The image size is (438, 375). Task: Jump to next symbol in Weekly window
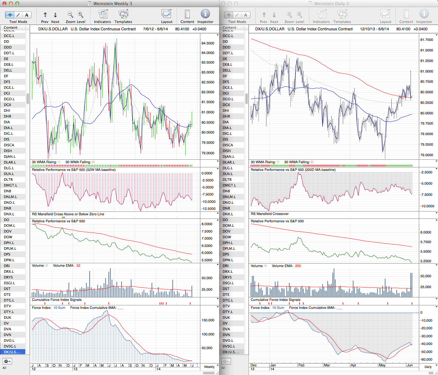click(x=55, y=15)
